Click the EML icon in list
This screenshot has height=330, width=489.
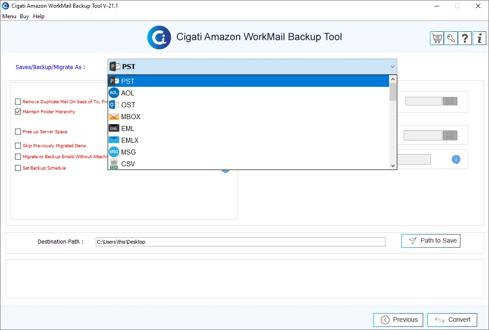point(114,128)
